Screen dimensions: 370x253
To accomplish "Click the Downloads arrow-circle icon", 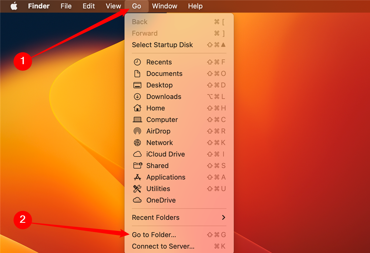I will click(x=137, y=97).
